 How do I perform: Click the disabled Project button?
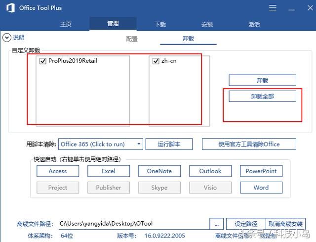tap(58, 188)
